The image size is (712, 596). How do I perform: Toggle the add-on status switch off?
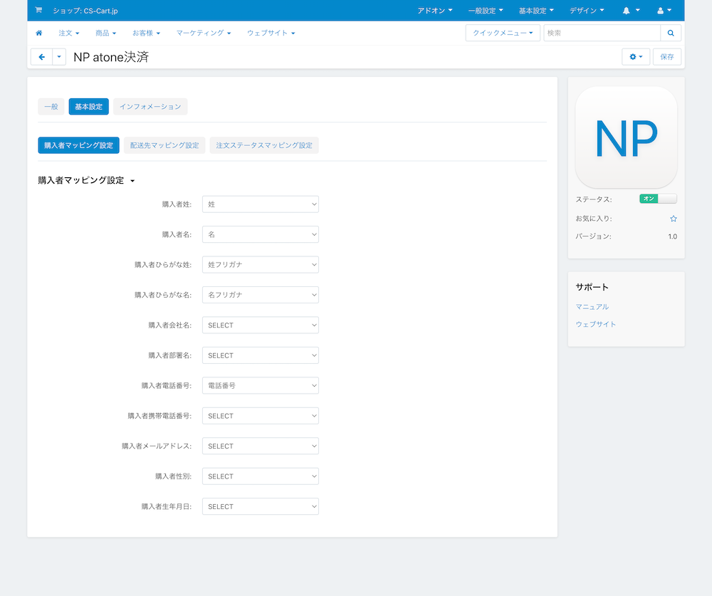[658, 199]
